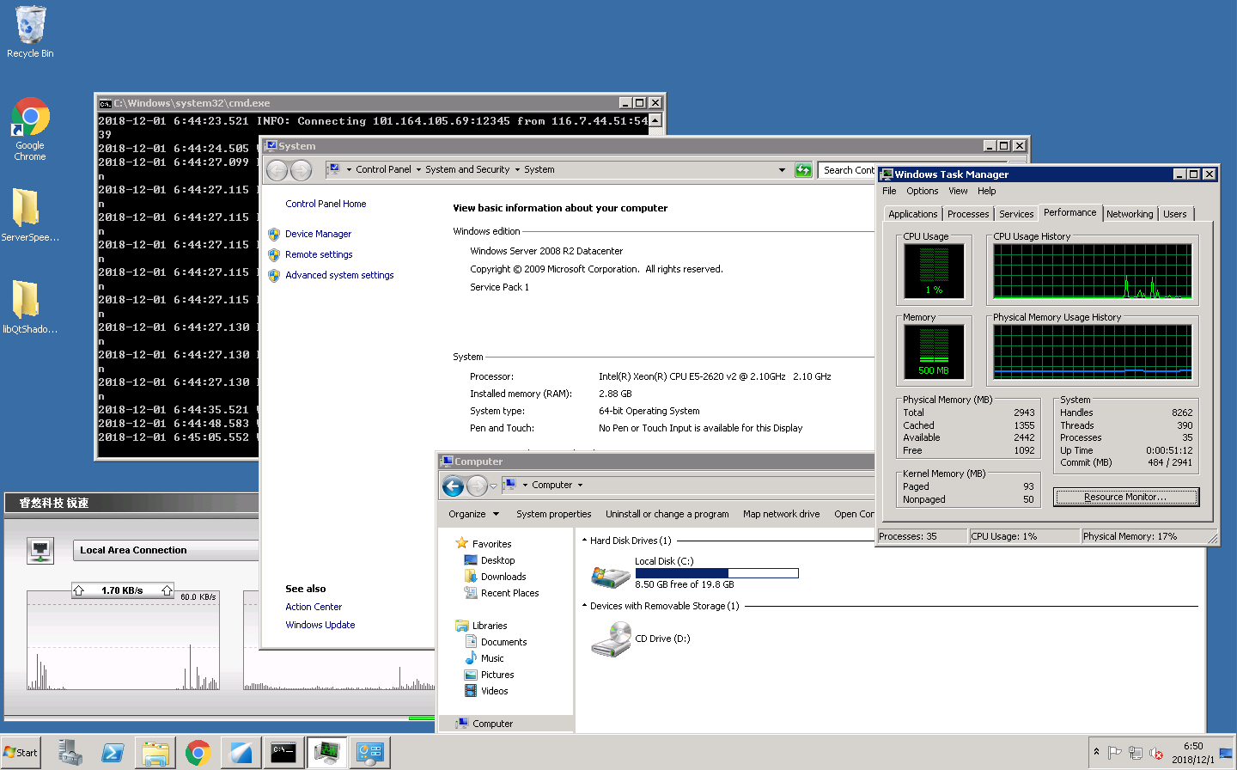Open the System address bar history dropdown
Viewport: 1237px width, 770px height.
pos(782,170)
